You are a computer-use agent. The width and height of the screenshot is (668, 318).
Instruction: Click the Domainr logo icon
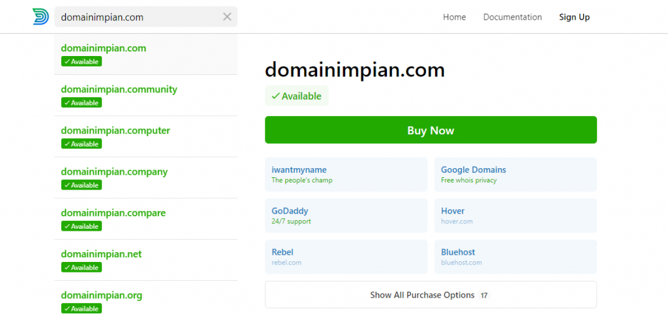pos(40,16)
